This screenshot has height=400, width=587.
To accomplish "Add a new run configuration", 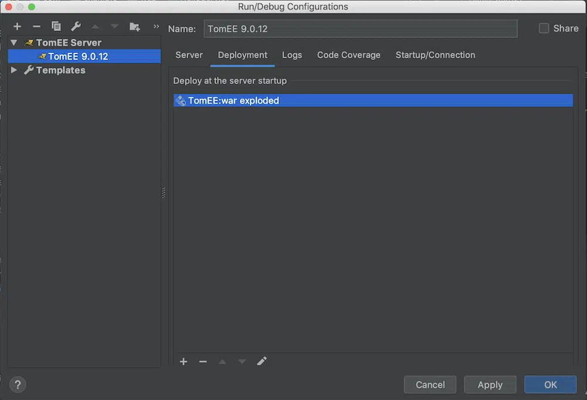I will tap(17, 26).
